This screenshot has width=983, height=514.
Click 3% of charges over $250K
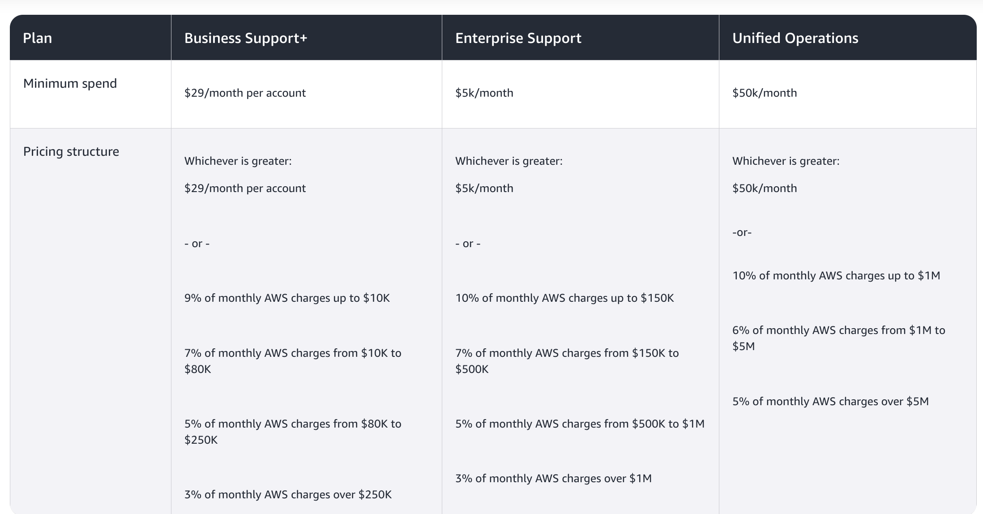[288, 495]
